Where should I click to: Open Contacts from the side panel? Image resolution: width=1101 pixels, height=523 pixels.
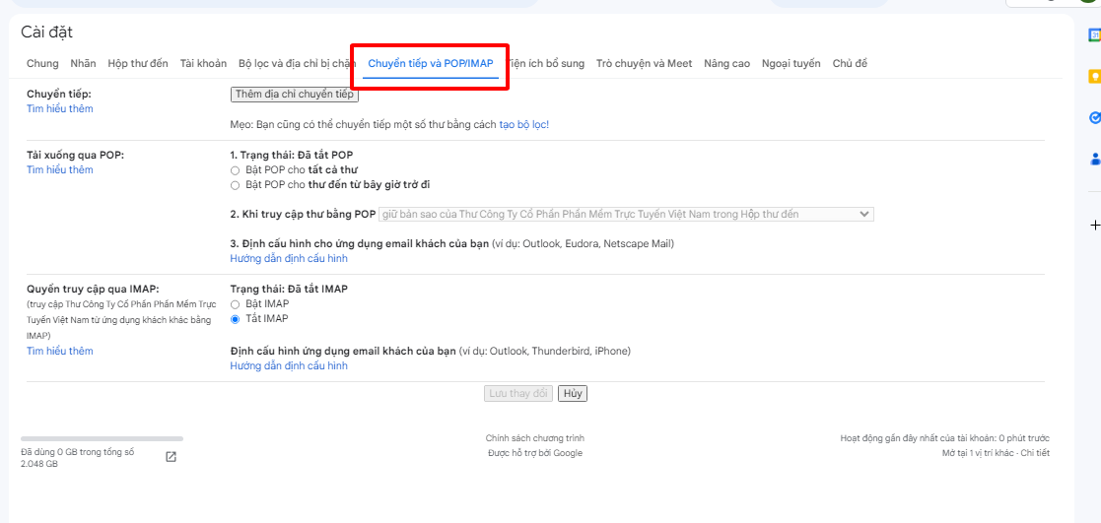click(x=1094, y=159)
